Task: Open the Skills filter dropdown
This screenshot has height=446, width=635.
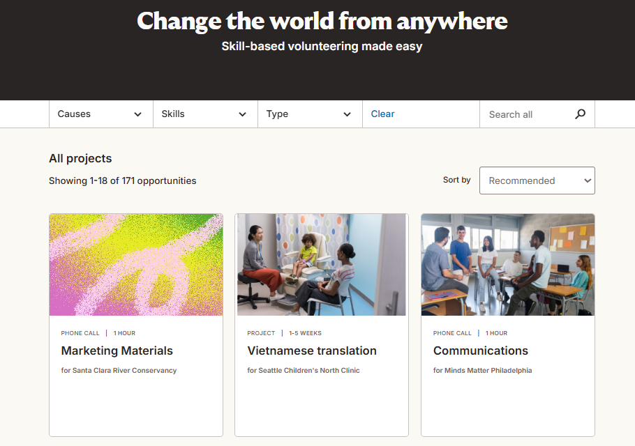Action: tap(204, 114)
